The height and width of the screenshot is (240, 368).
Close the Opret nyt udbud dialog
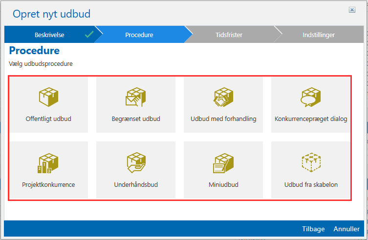coord(352,10)
